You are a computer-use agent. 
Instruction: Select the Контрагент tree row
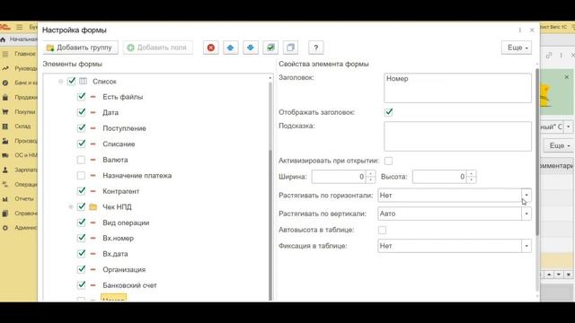point(121,191)
